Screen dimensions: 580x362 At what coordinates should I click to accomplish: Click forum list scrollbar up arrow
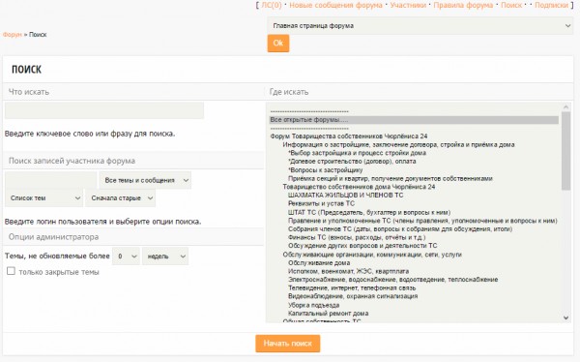[565, 106]
